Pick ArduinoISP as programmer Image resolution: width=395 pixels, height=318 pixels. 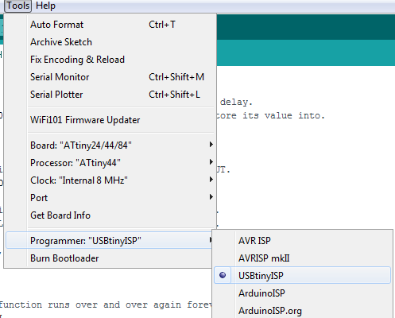[x=302, y=293]
